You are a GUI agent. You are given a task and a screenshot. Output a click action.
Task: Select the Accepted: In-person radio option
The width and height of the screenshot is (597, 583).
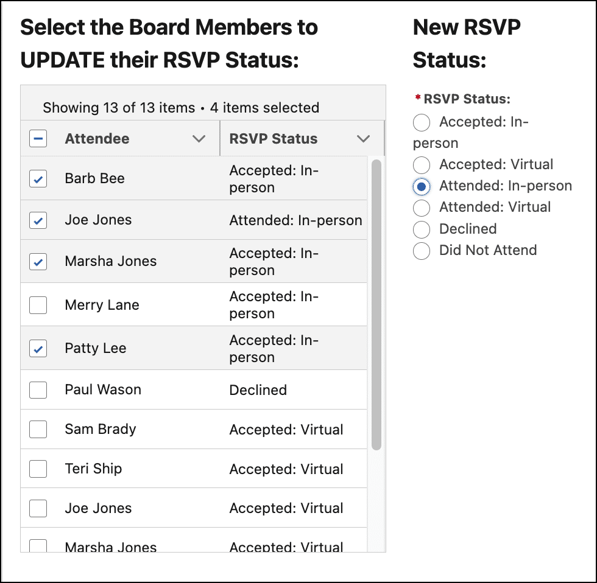click(x=422, y=122)
